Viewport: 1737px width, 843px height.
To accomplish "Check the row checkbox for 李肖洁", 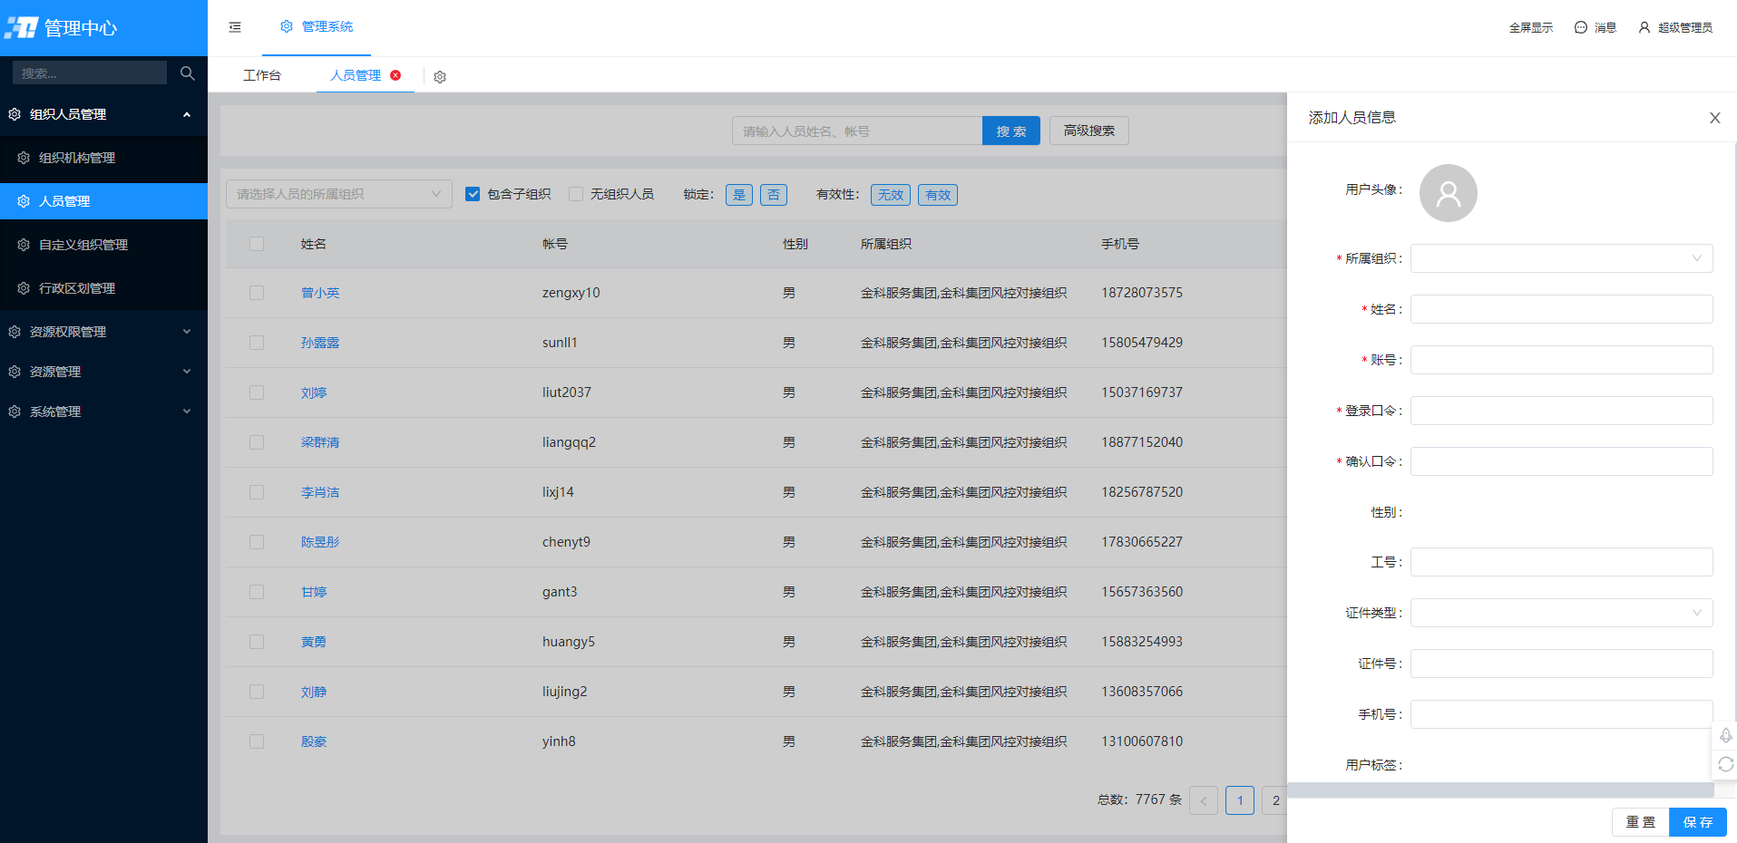I will pos(257,492).
